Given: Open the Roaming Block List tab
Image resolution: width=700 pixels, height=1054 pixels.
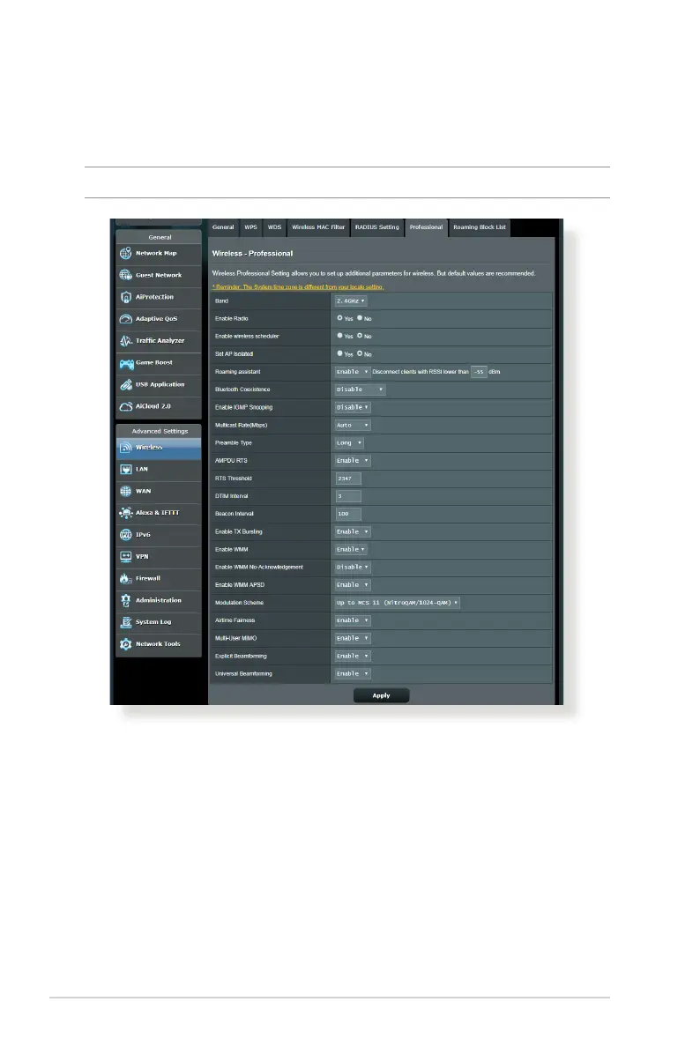Looking at the screenshot, I should tap(480, 227).
